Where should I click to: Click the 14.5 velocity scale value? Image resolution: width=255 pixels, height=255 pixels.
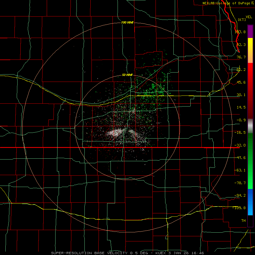point(241,107)
